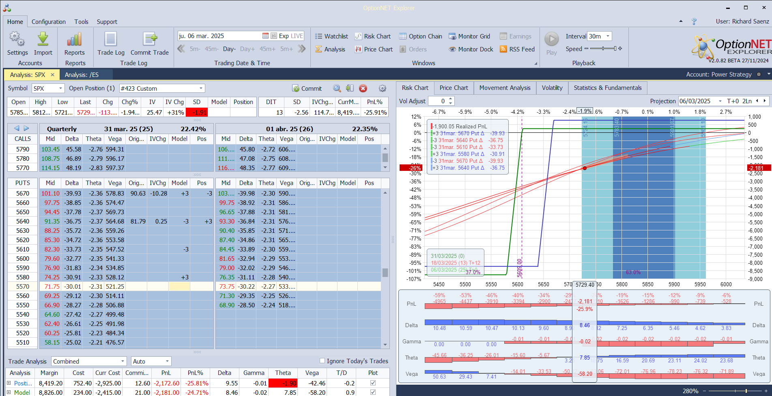772x396 pixels.
Task: Switch to the Statistics & Fundamentals tab
Action: pos(607,88)
